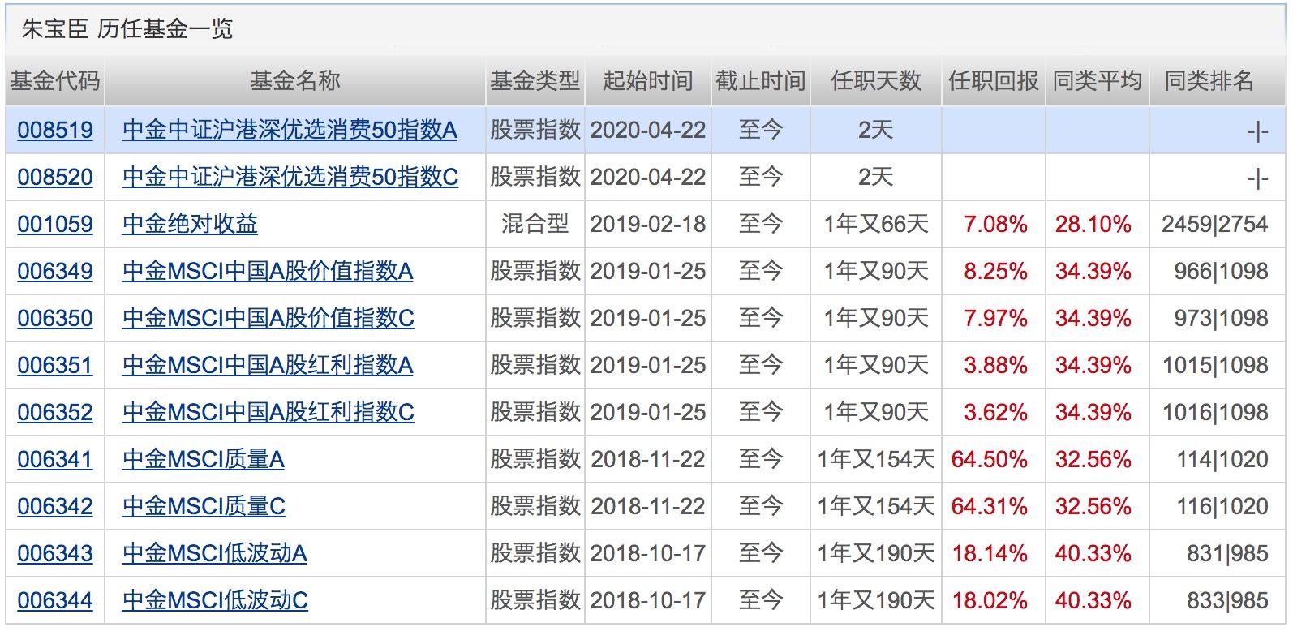Open fund code link 006344
The image size is (1293, 644).
[x=55, y=600]
